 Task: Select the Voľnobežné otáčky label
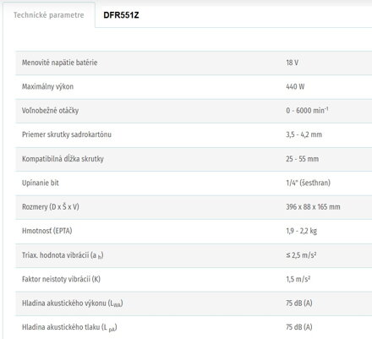coord(50,111)
